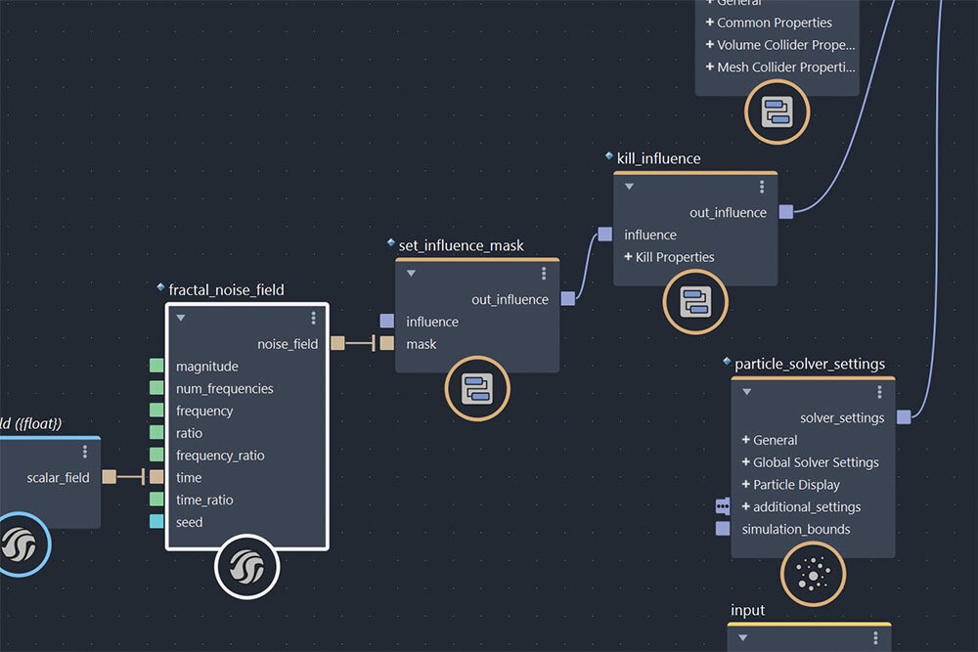Click the frequency input port square
This screenshot has width=978, height=652.
tap(156, 411)
